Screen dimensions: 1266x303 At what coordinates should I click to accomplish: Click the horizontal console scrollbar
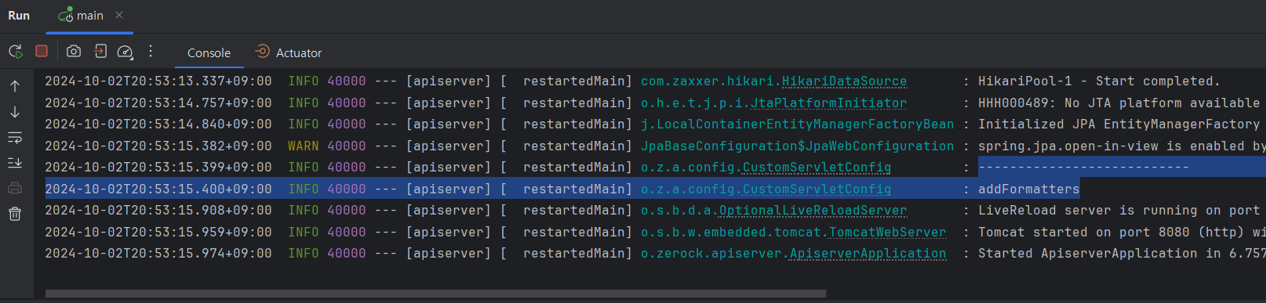435,294
